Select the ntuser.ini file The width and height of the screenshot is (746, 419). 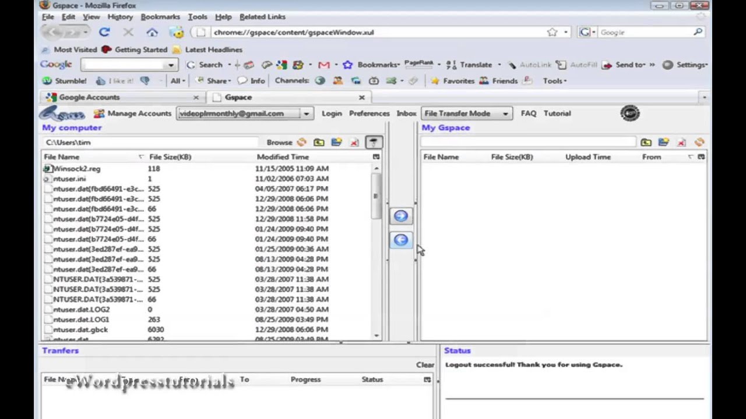pyautogui.click(x=69, y=179)
